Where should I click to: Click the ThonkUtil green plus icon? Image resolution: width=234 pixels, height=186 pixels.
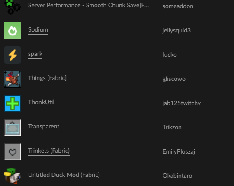(13, 103)
